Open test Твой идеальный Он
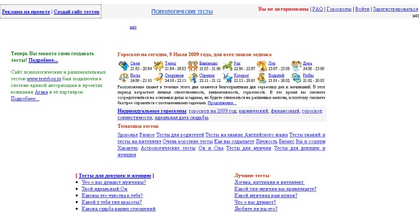This screenshot has height=213, width=419. point(105,189)
